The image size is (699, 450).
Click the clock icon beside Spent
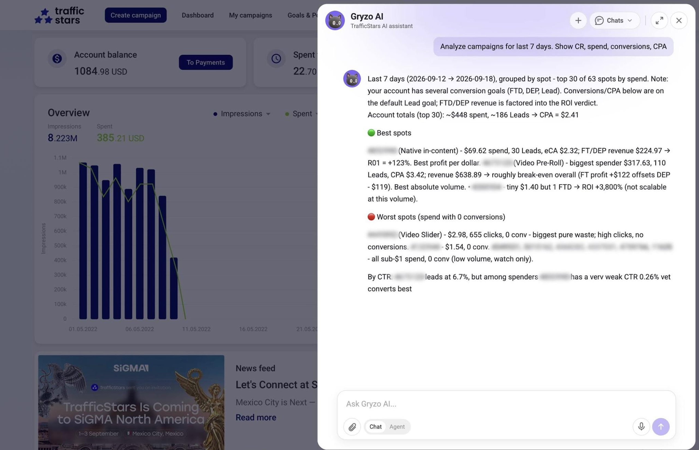(x=276, y=59)
